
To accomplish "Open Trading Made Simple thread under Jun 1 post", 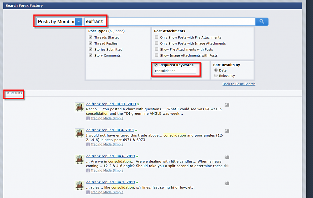I will coord(107,192).
